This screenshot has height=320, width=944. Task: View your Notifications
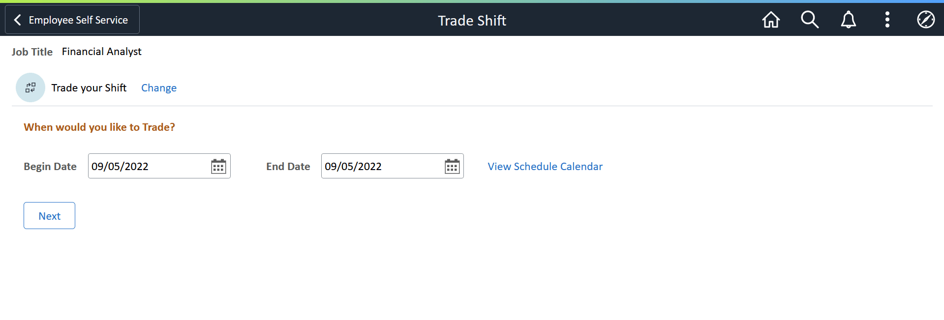pos(848,20)
